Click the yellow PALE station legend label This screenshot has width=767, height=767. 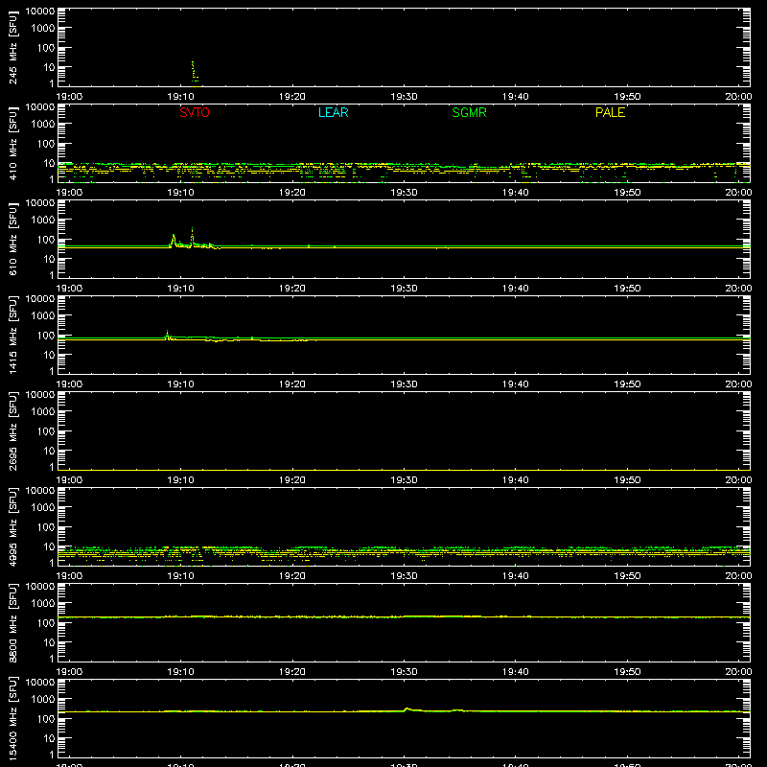click(610, 112)
